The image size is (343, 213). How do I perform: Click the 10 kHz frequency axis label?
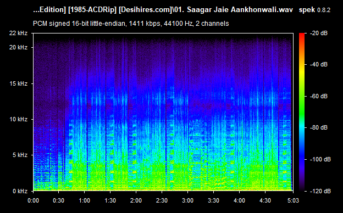pyautogui.click(x=18, y=119)
